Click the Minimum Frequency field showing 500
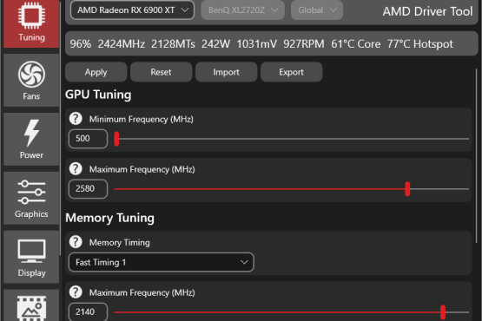 click(89, 139)
